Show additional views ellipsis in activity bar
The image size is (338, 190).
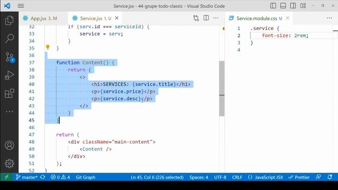(10, 111)
